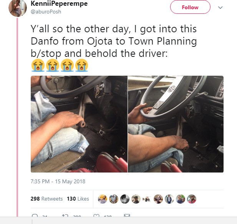The height and width of the screenshot is (224, 237).
Task: Click the tweet author's profile picture
Action: coord(17,8)
